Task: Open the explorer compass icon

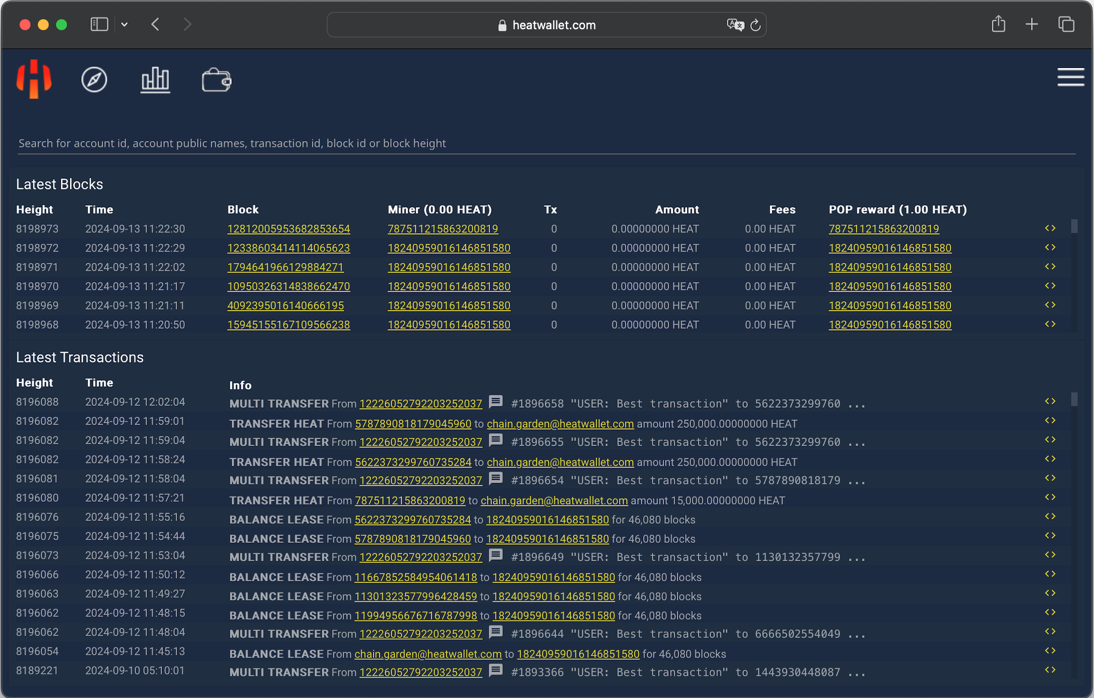Action: 94,79
